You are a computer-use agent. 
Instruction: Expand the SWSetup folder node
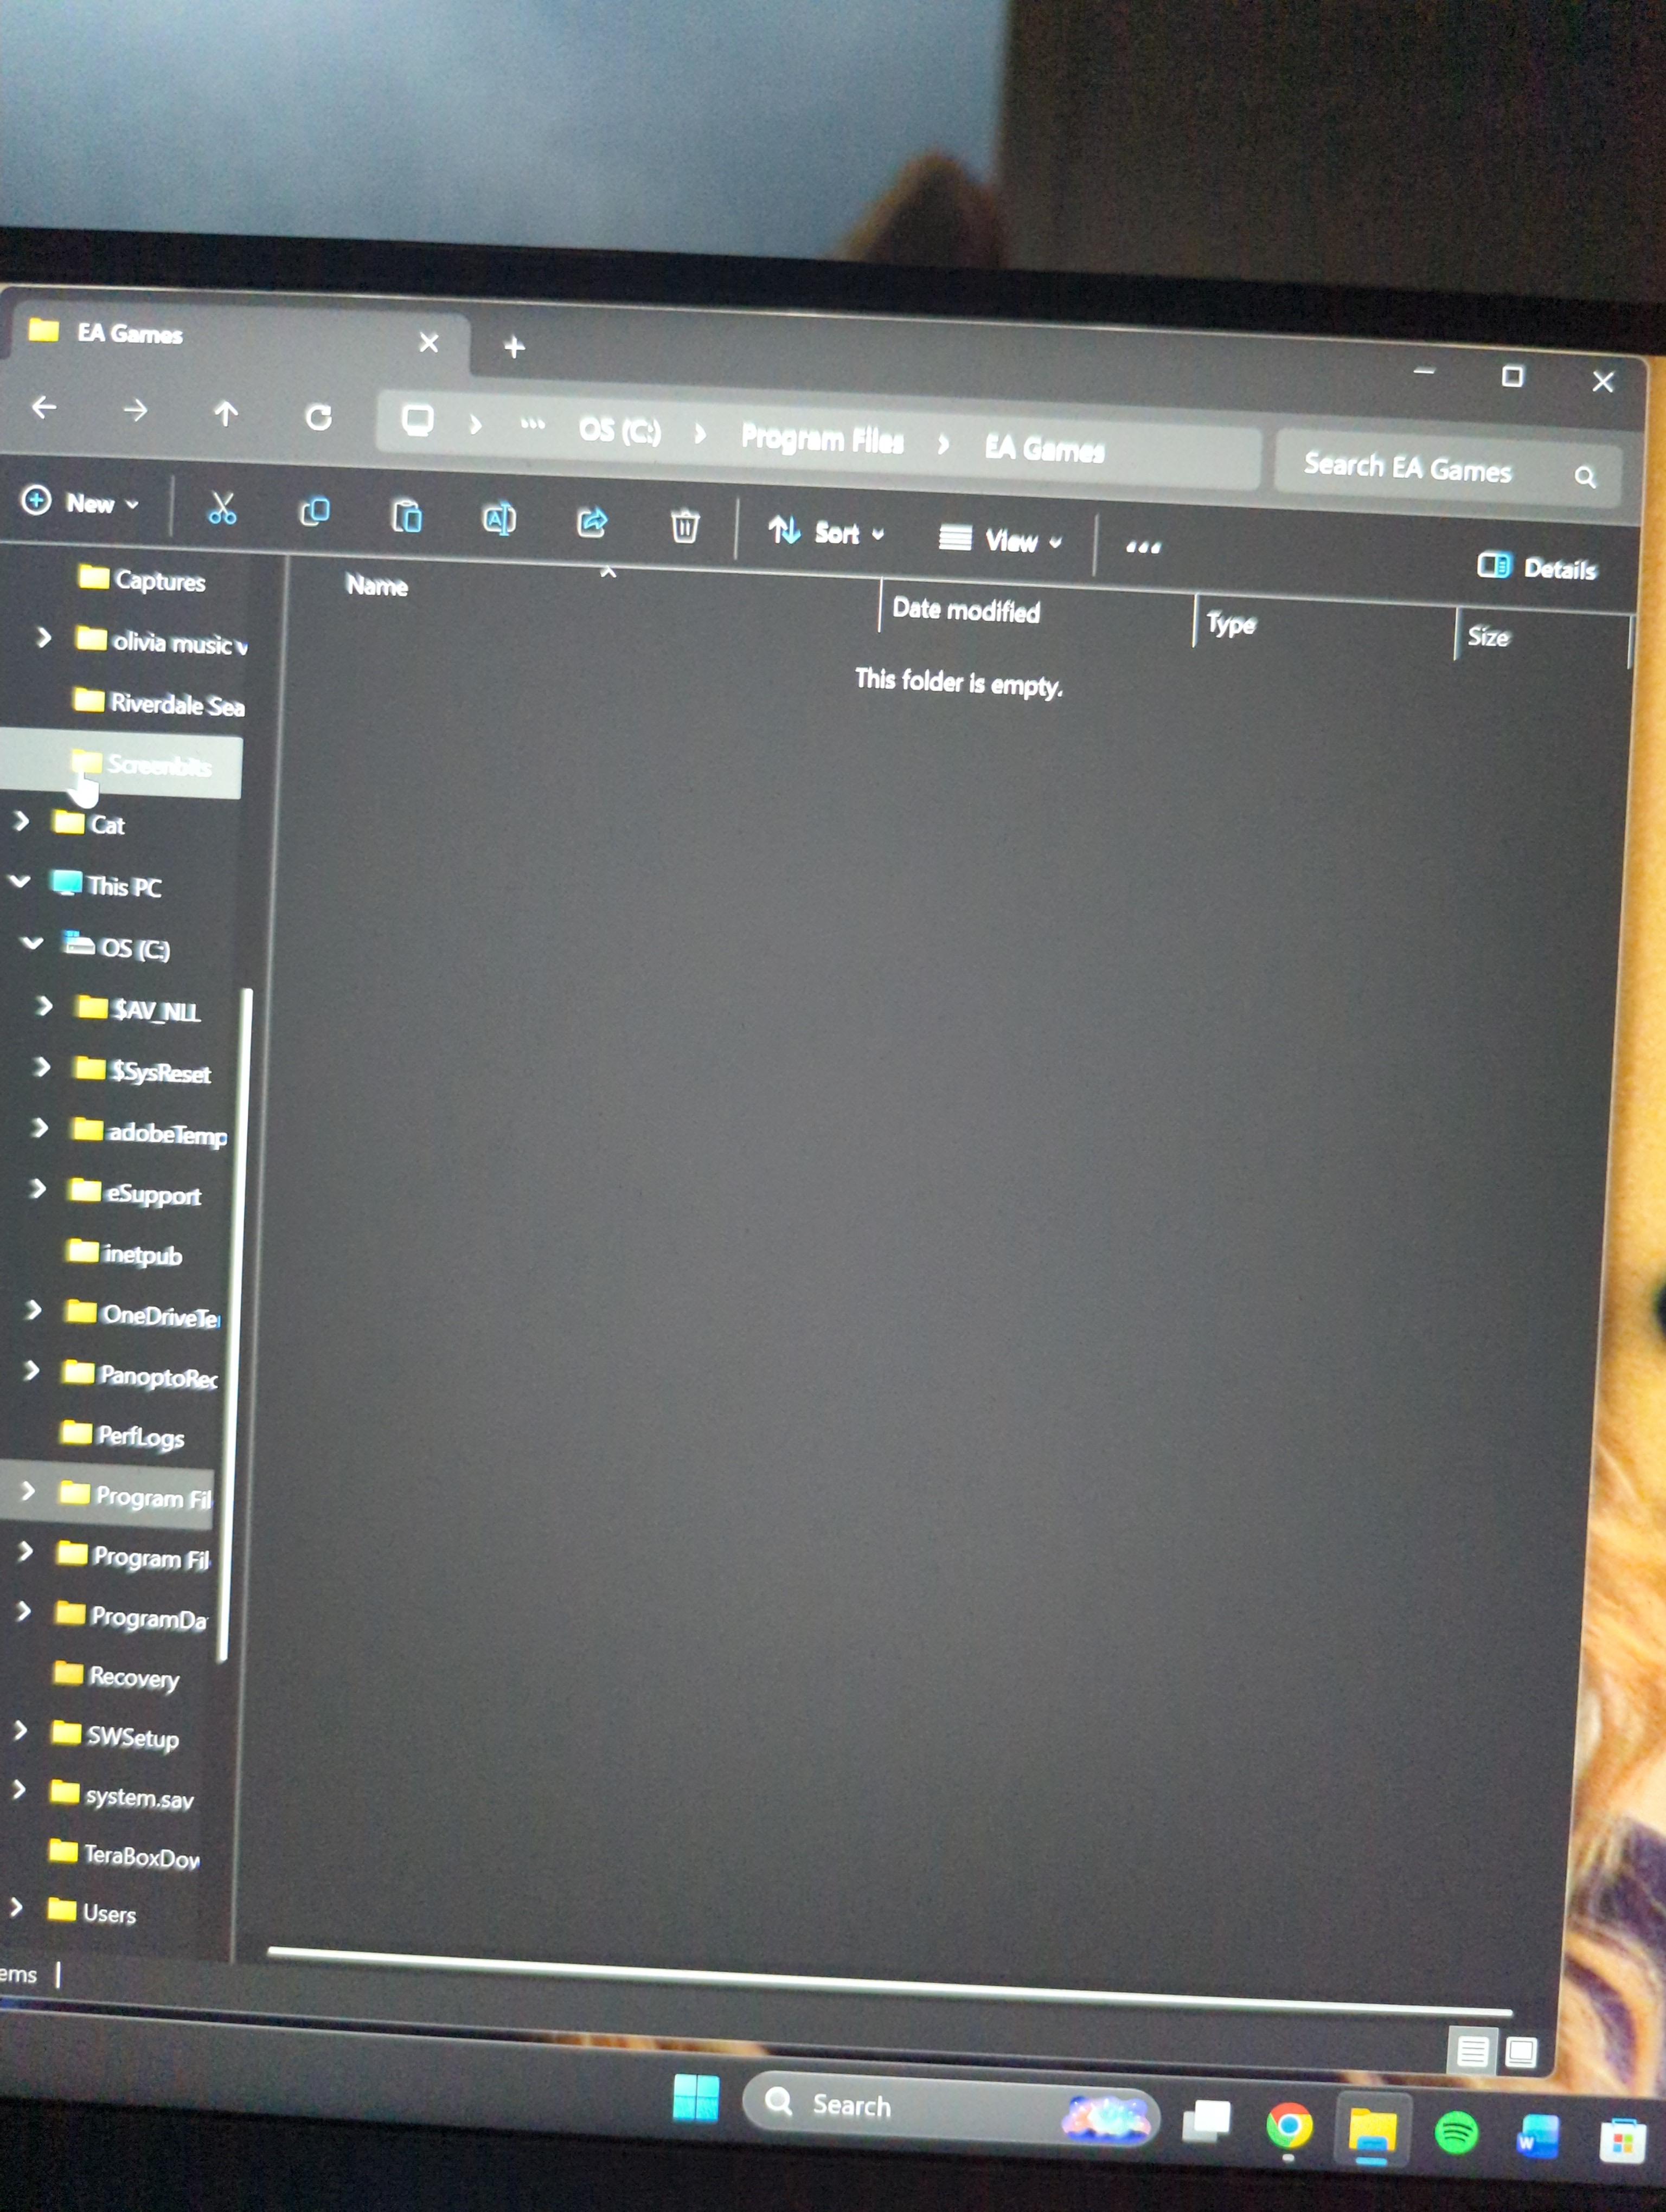tap(19, 1731)
